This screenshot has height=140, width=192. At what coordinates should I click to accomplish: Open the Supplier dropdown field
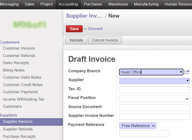coord(154,81)
